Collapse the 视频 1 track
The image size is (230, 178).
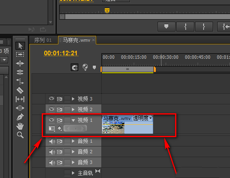[73, 121]
